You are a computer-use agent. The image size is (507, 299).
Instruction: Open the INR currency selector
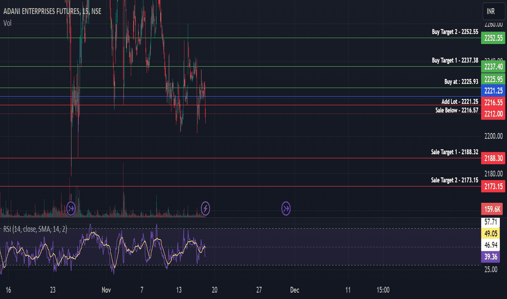click(493, 11)
